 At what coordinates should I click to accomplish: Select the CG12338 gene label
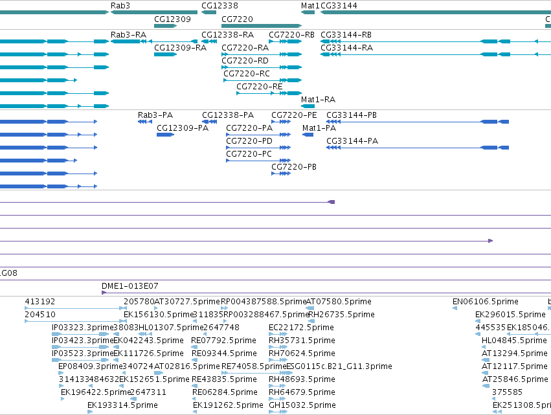click(219, 6)
